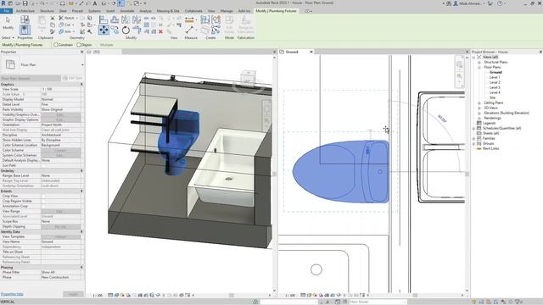Viewport: 543px width, 305px height.
Task: Toggle the Crop View checkbox
Action: pyautogui.click(x=43, y=196)
